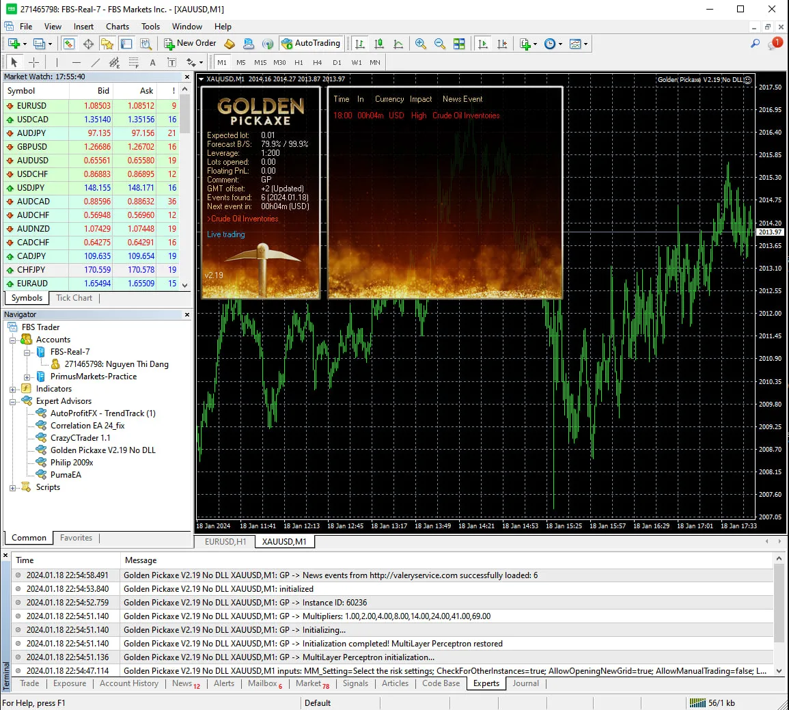The image size is (789, 710).
Task: Open the Journal tab in Terminal
Action: click(525, 683)
